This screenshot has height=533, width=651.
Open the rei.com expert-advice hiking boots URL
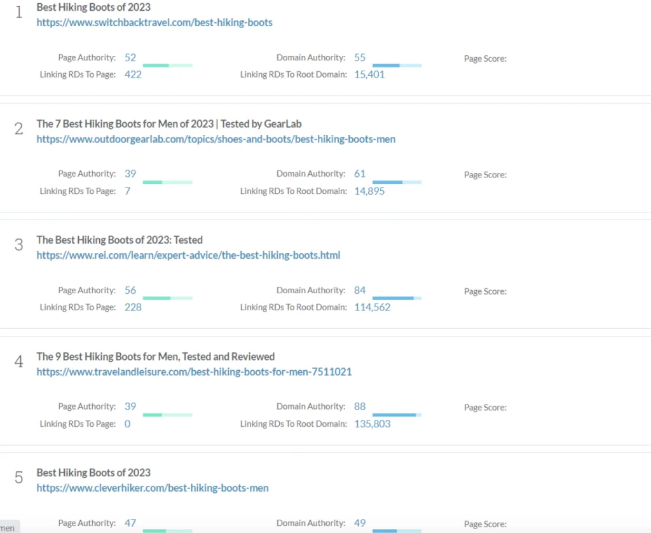(188, 256)
